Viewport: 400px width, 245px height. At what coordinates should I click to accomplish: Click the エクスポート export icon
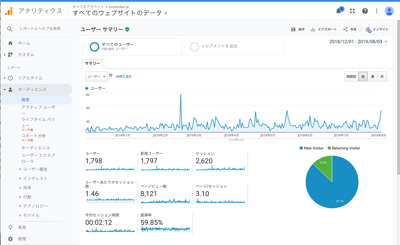(x=313, y=29)
